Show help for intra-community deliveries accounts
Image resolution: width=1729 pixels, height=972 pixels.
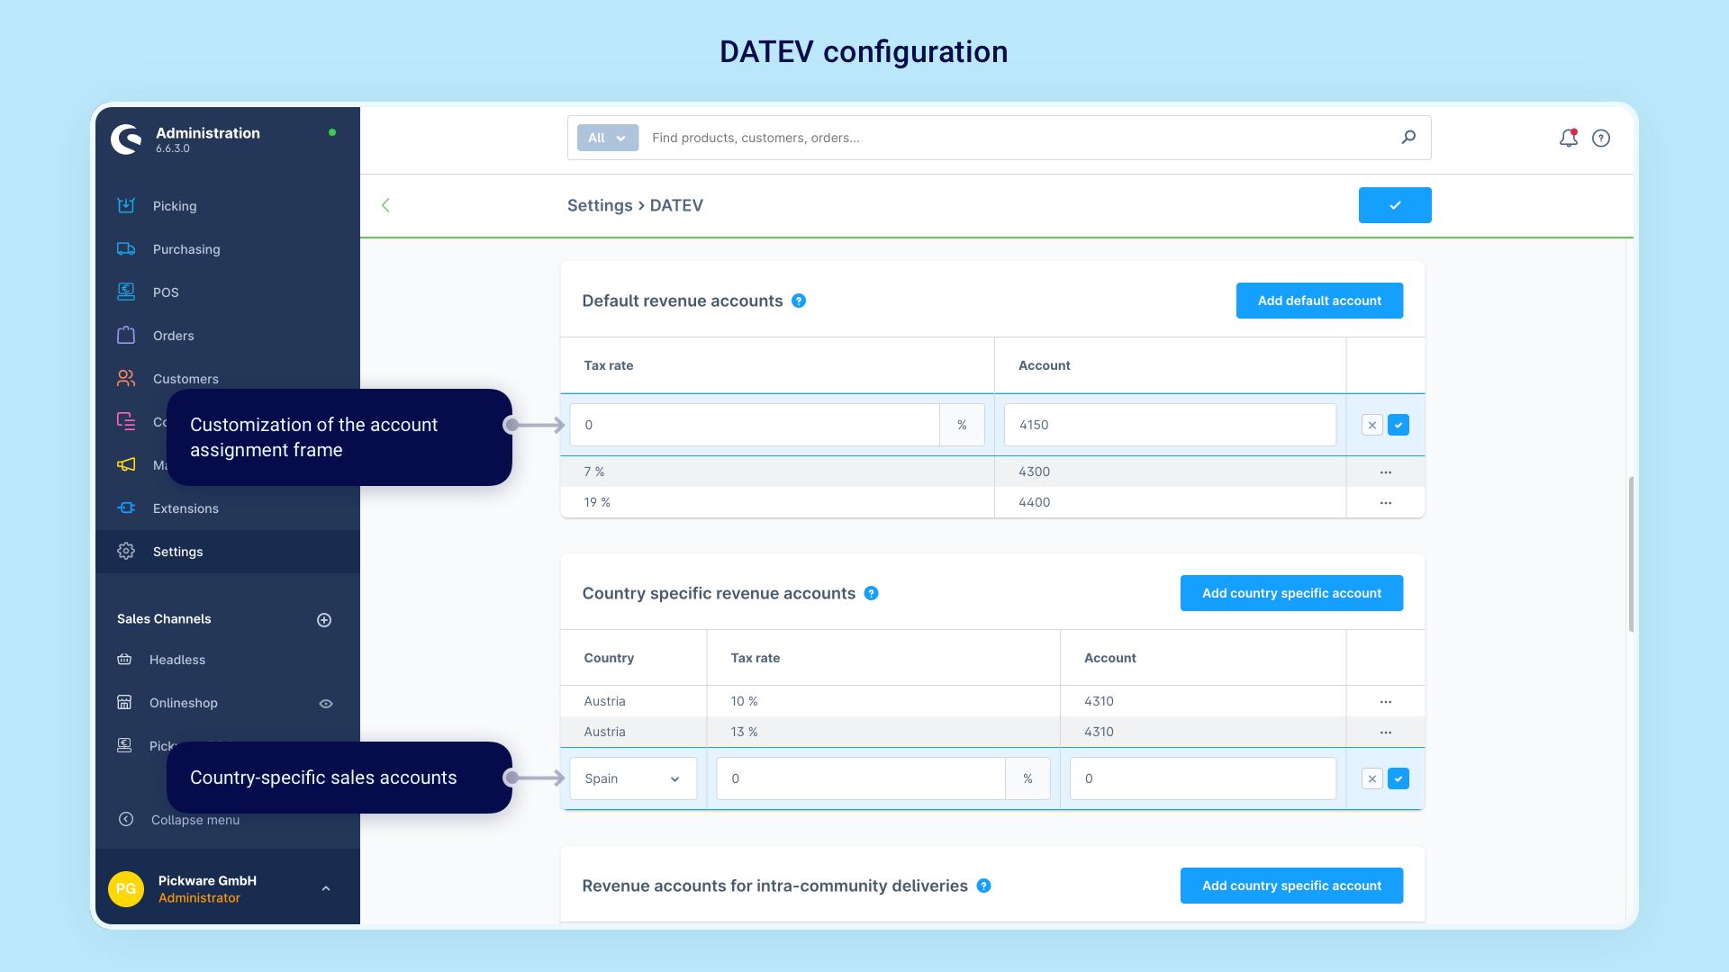tap(984, 886)
